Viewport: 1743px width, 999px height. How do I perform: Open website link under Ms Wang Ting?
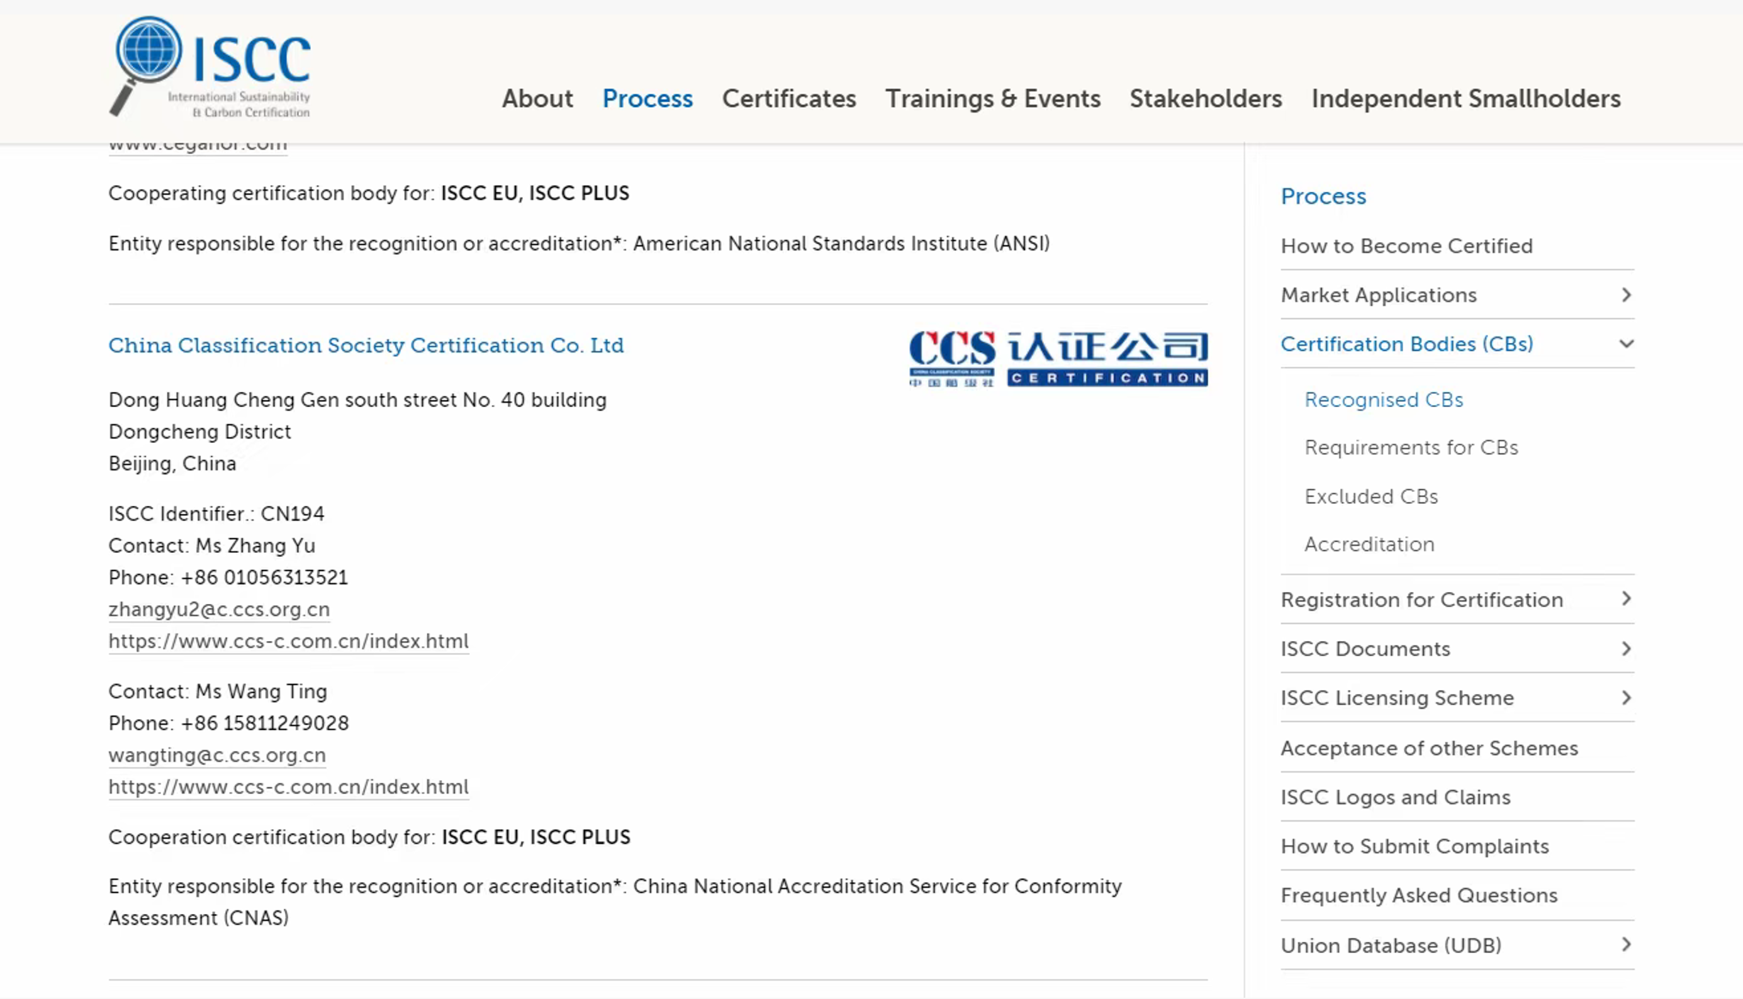(288, 786)
